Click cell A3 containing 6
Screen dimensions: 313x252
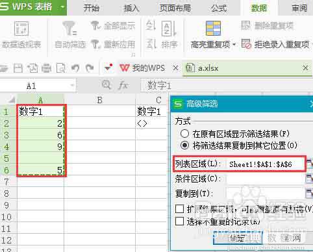point(41,134)
